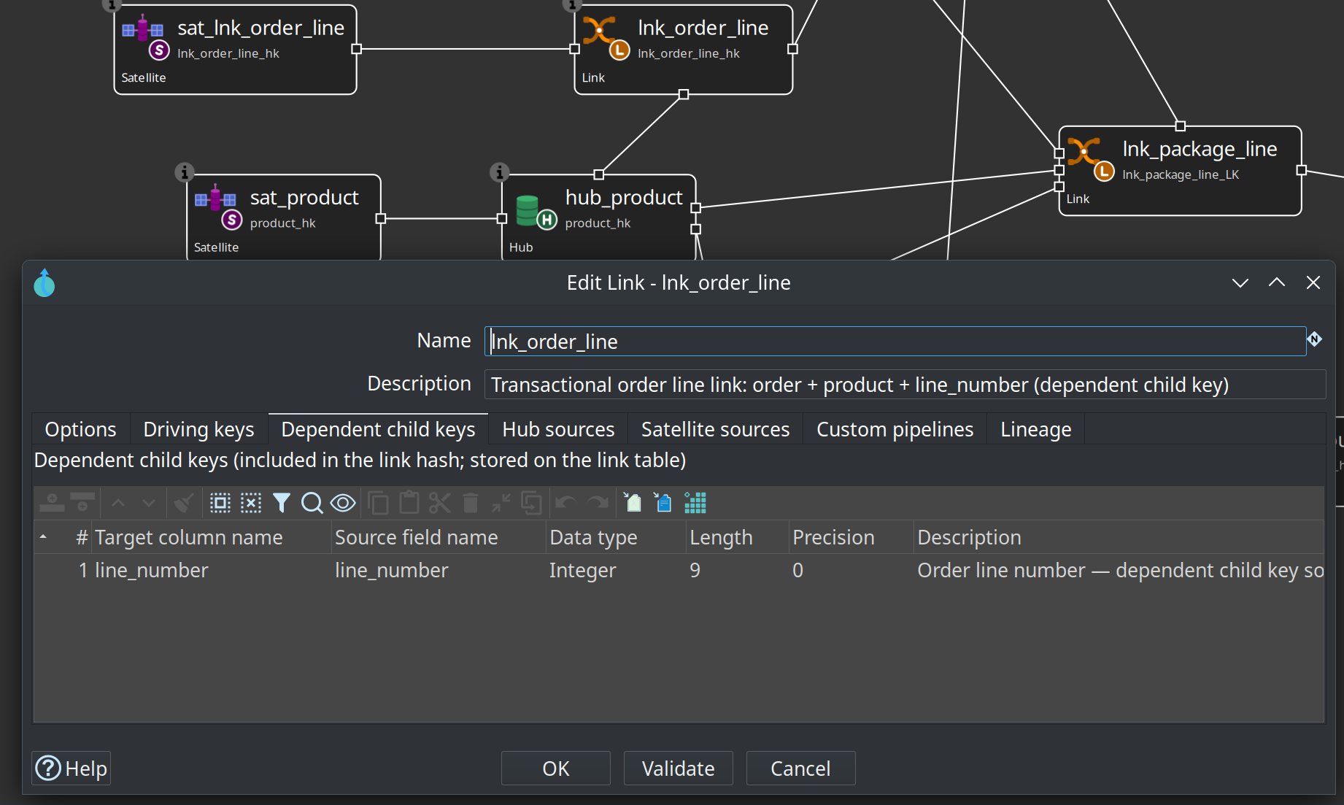The width and height of the screenshot is (1344, 805).
Task: Toggle the eye visibility icon in table toolbar
Action: (343, 503)
